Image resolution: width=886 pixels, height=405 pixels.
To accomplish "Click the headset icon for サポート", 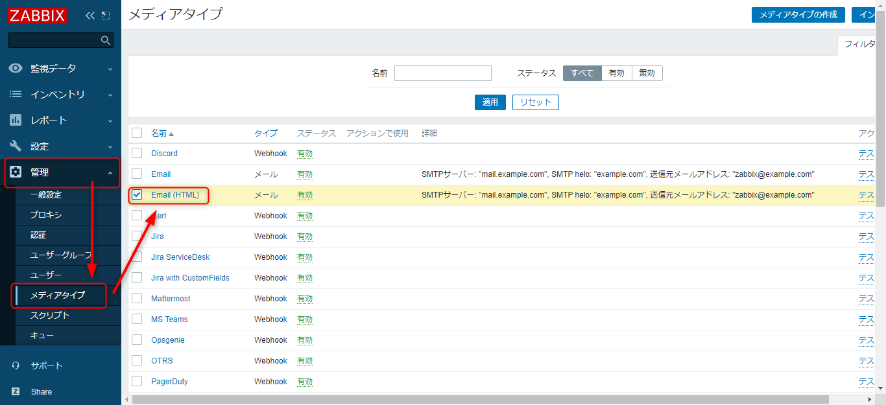I will [x=16, y=365].
